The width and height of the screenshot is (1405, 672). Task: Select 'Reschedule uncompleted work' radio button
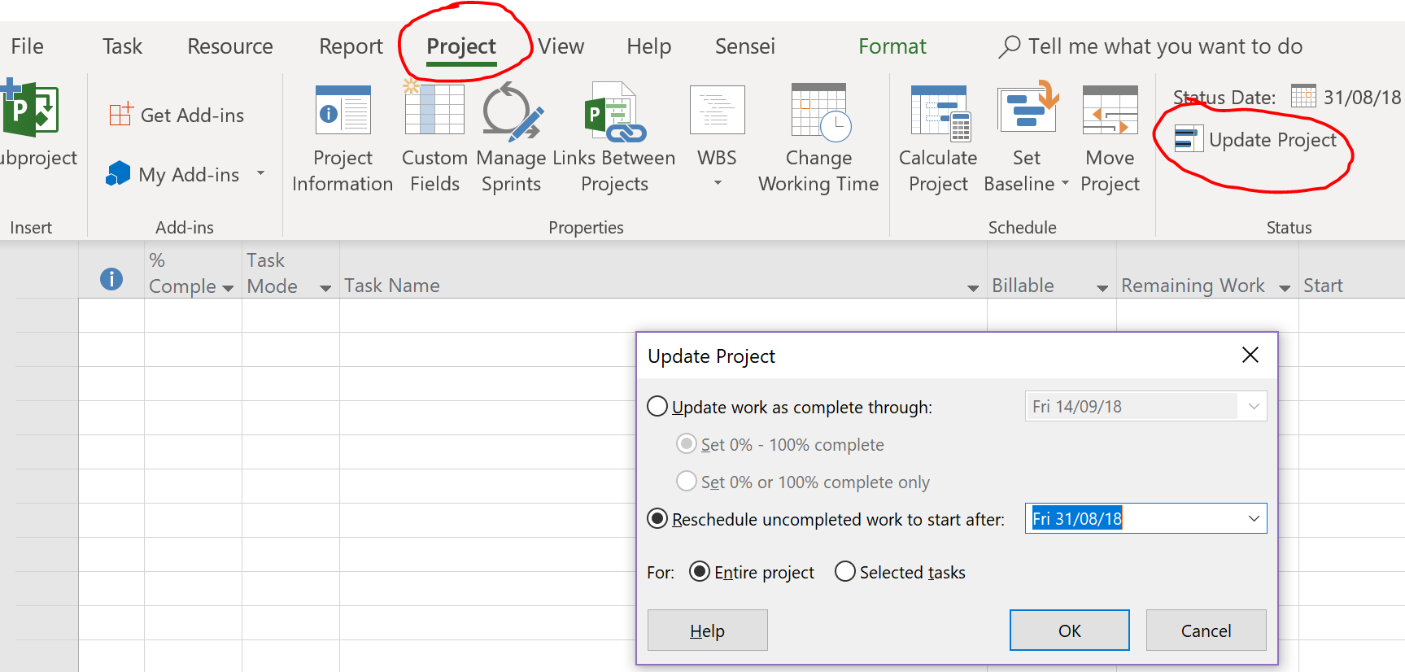pos(657,519)
